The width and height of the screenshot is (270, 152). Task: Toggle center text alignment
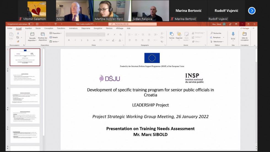point(136,40)
